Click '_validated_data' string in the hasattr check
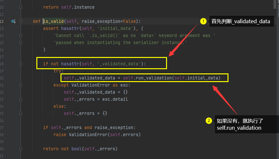The image size is (279, 159). click(119, 64)
